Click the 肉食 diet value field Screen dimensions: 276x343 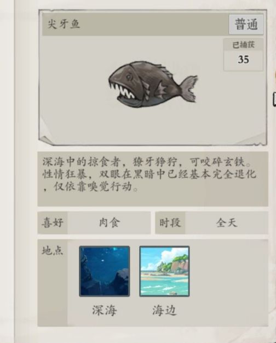(109, 222)
